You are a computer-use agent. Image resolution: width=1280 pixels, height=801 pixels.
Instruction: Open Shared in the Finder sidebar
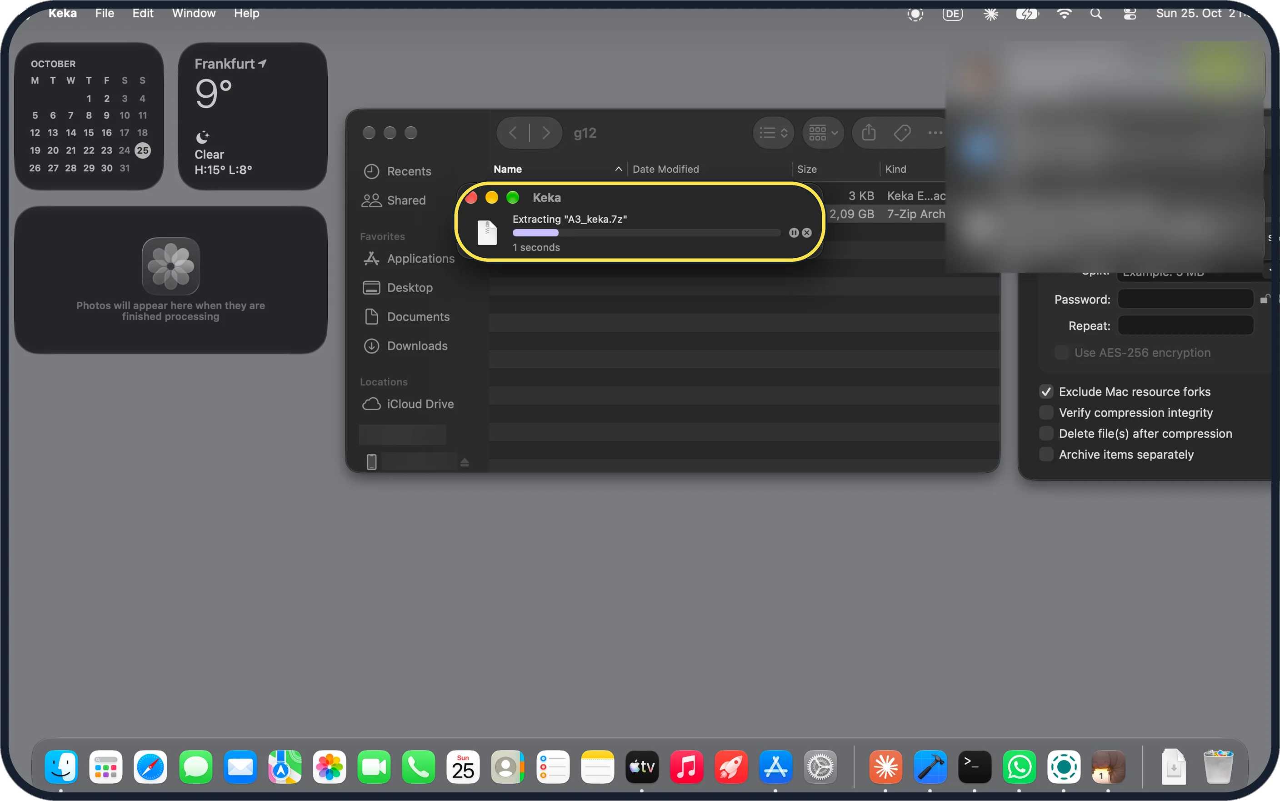coord(394,200)
